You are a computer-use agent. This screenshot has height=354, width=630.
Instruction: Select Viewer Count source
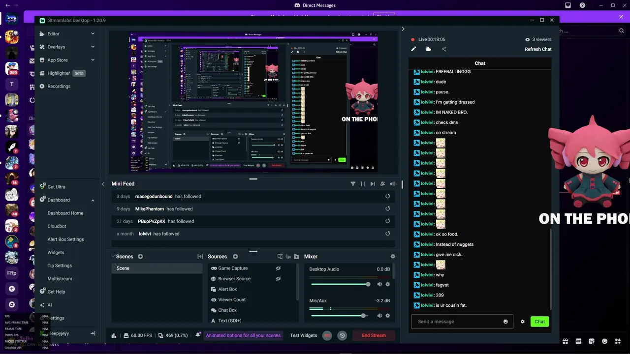[232, 300]
